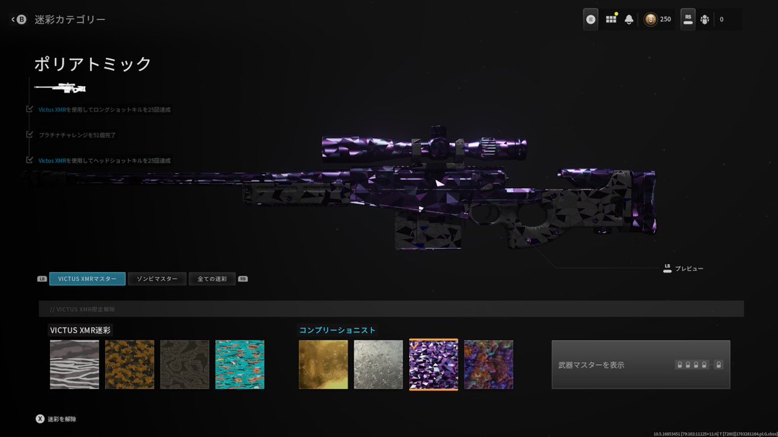Switch to the 全ての迷彩 tab
This screenshot has width=778, height=437.
click(x=212, y=279)
